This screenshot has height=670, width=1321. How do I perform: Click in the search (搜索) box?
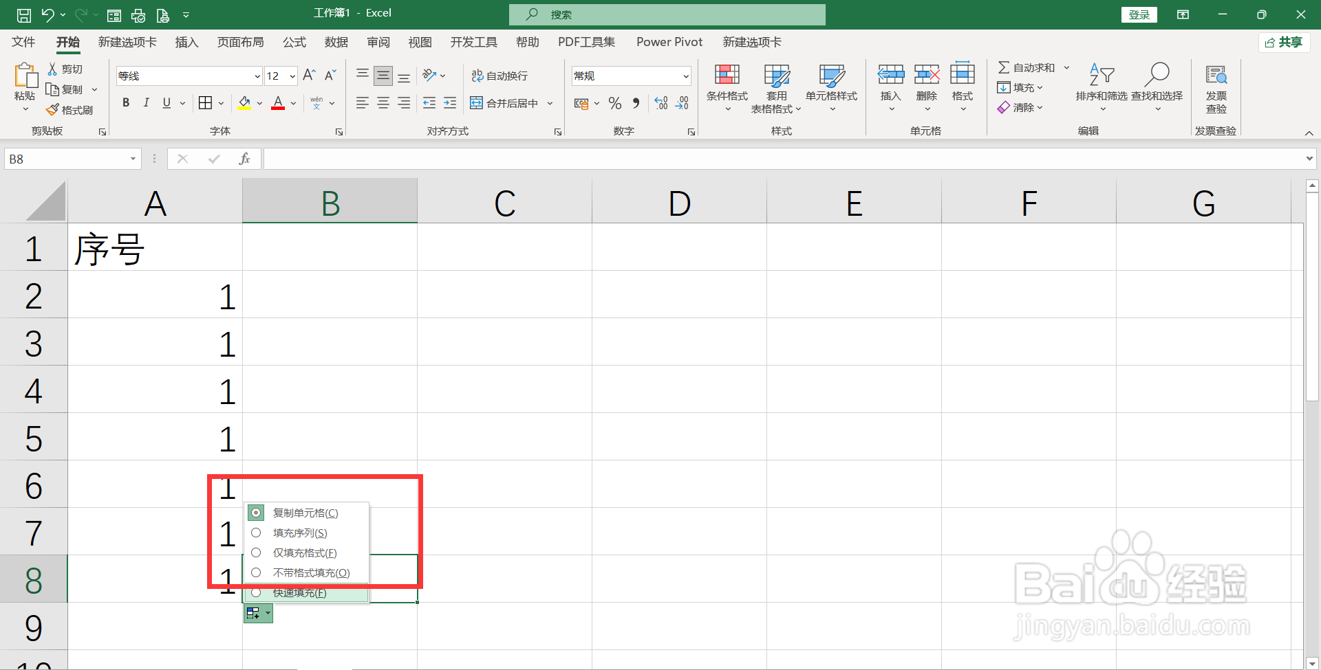(x=667, y=14)
